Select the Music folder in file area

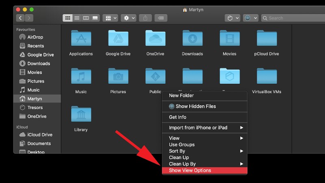point(81,76)
